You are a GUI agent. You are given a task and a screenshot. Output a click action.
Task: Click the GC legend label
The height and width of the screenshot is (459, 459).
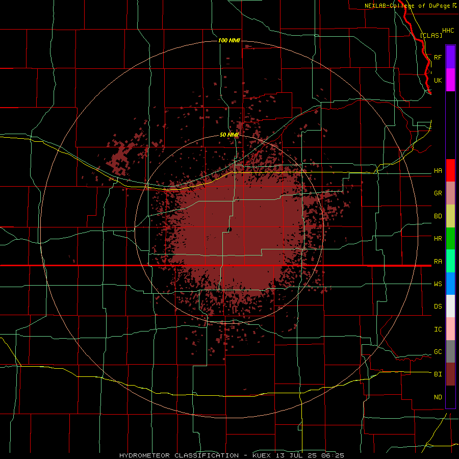[438, 352]
